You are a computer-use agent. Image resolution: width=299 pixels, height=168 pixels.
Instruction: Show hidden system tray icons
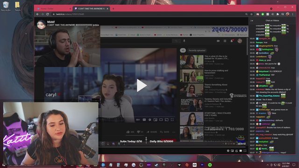[268, 165]
